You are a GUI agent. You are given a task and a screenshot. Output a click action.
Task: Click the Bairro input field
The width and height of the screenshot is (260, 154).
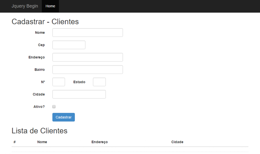87,69
